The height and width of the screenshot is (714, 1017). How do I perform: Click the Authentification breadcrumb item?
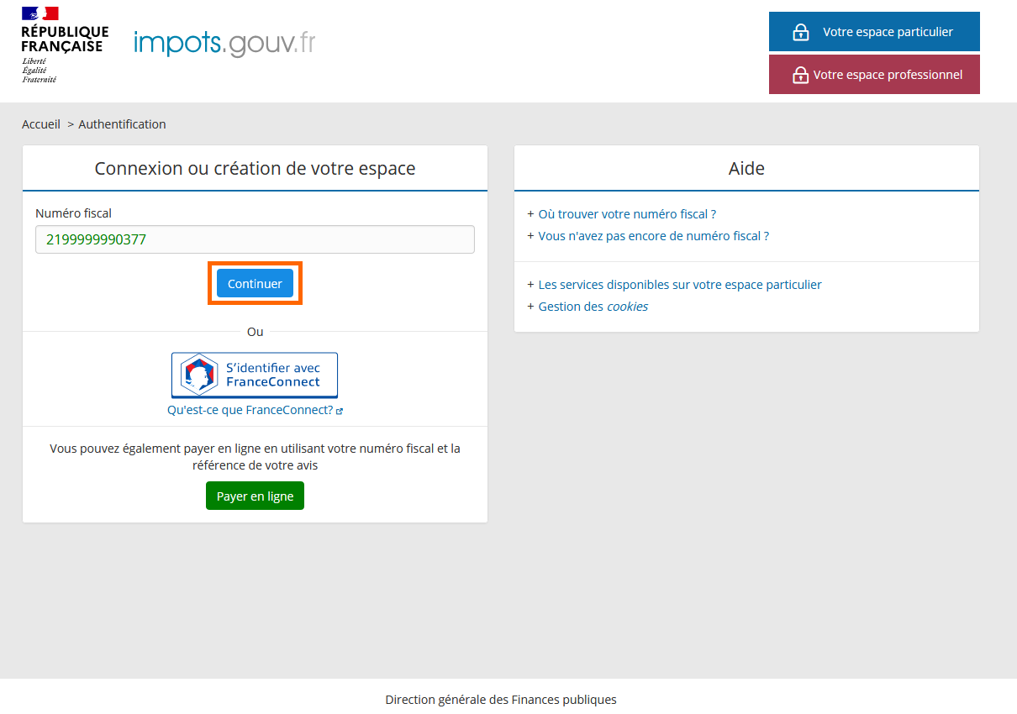pyautogui.click(x=122, y=124)
